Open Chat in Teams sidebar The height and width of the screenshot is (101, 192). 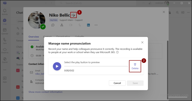(5, 22)
